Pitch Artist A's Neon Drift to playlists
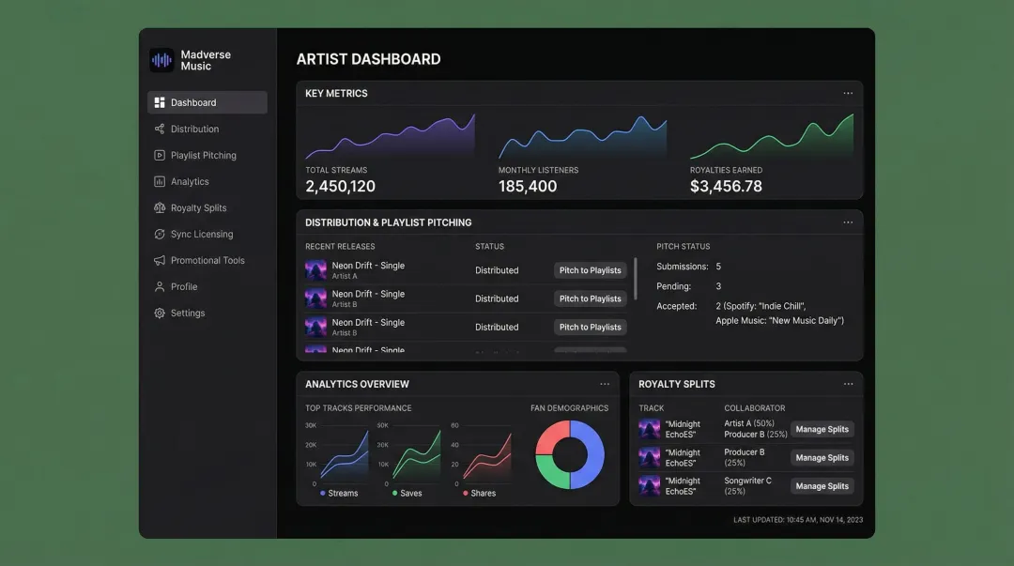The width and height of the screenshot is (1014, 566). [x=590, y=270]
